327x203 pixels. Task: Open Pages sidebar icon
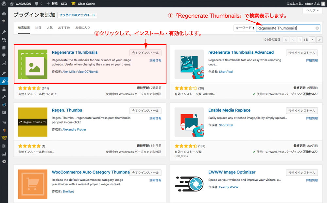click(4, 47)
